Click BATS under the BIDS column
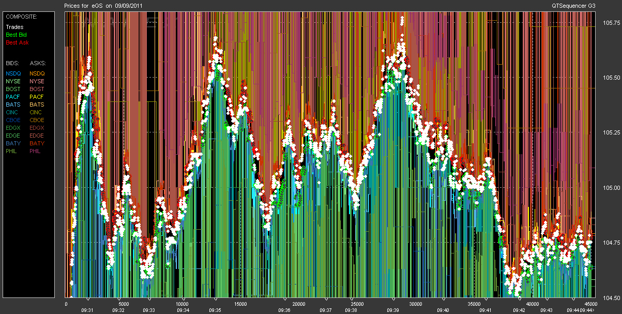The height and width of the screenshot is (314, 622). point(13,104)
